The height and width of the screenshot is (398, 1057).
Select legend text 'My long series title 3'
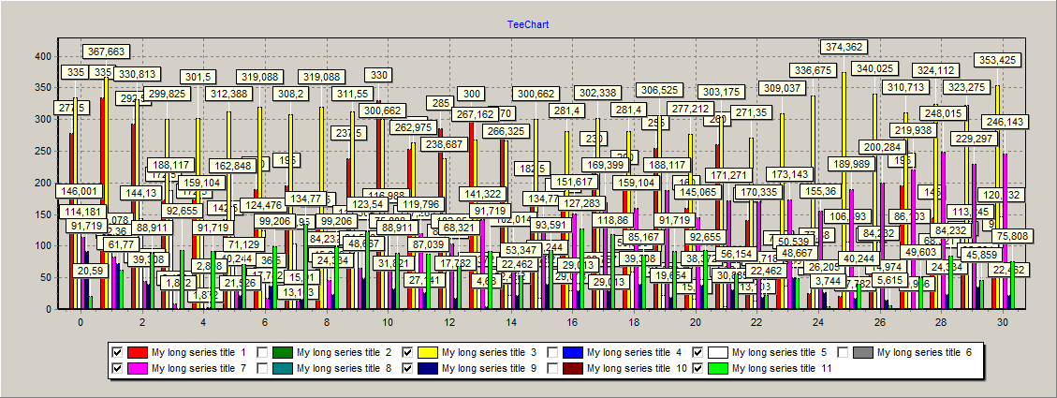pos(489,352)
